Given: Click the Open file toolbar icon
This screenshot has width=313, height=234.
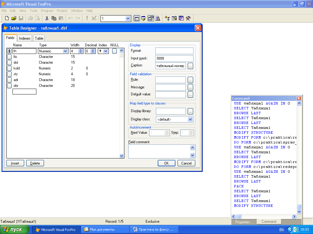Looking at the screenshot, I should (x=14, y=18).
